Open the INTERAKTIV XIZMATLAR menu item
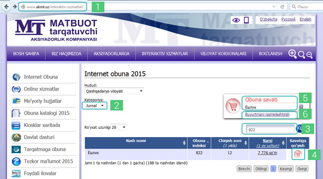The width and height of the screenshot is (323, 179). point(165,54)
